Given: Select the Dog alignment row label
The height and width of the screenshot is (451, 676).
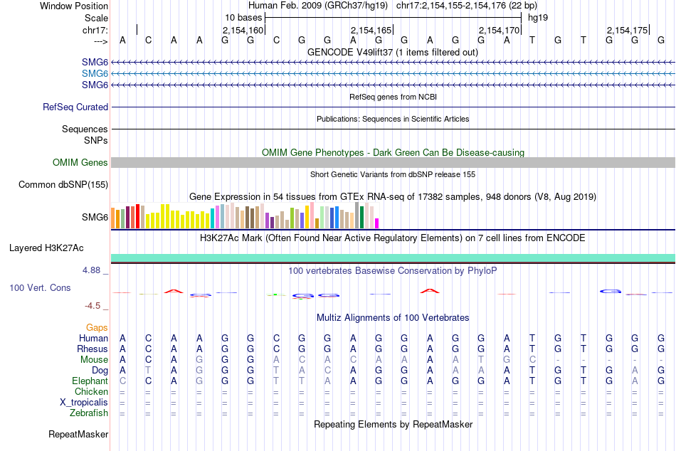Looking at the screenshot, I should coord(100,371).
